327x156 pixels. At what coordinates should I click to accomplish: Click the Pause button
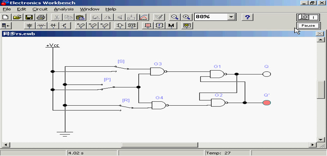[308, 26]
